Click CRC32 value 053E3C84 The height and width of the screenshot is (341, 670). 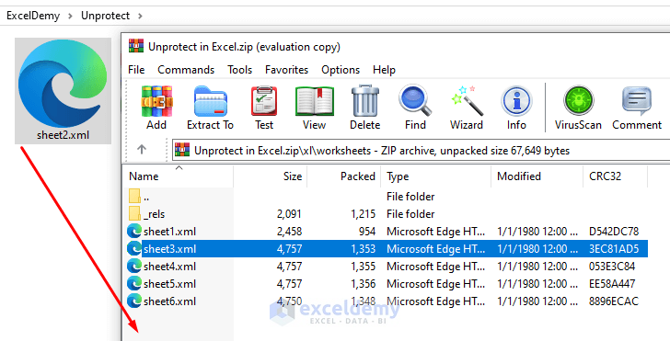coord(612,267)
